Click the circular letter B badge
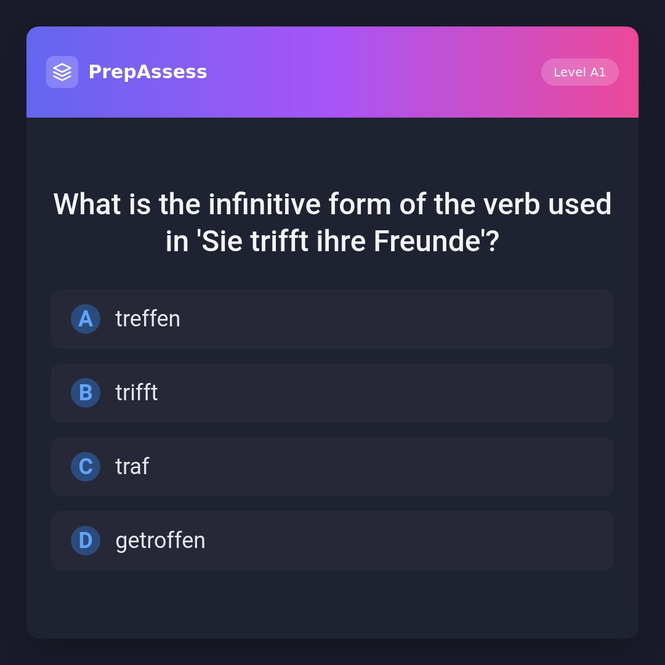This screenshot has height=665, width=665. pyautogui.click(x=86, y=393)
